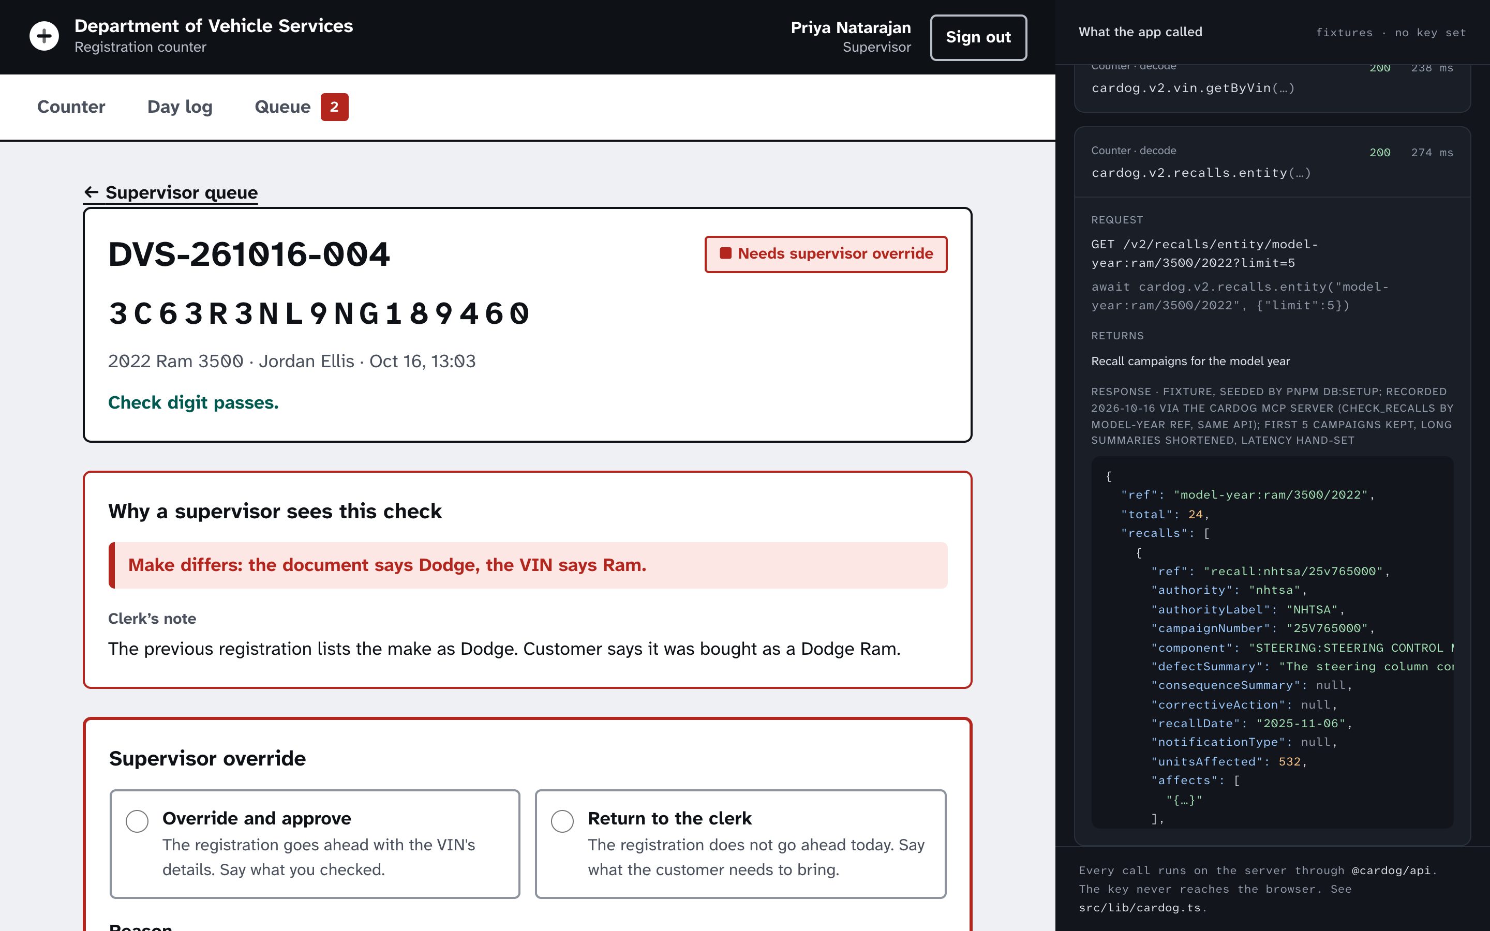
Task: Expand the cardog.v2.vin.getByVin call entry
Action: click(x=1272, y=86)
